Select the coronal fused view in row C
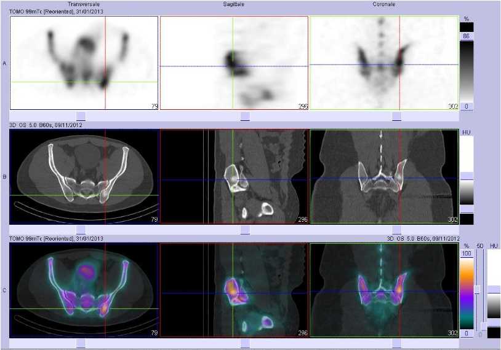This screenshot has height=350, width=501. pyautogui.click(x=385, y=290)
